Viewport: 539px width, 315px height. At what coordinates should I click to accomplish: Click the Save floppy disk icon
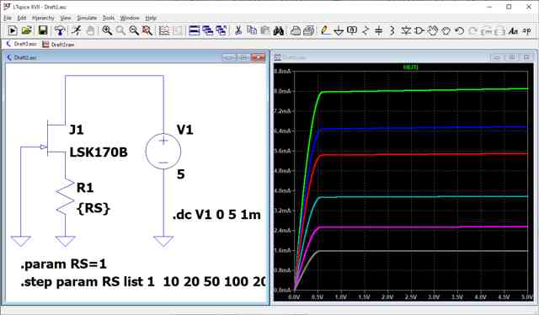tap(43, 30)
